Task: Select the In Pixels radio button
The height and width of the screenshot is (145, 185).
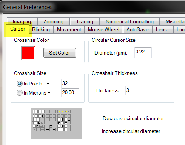Action: (20, 84)
